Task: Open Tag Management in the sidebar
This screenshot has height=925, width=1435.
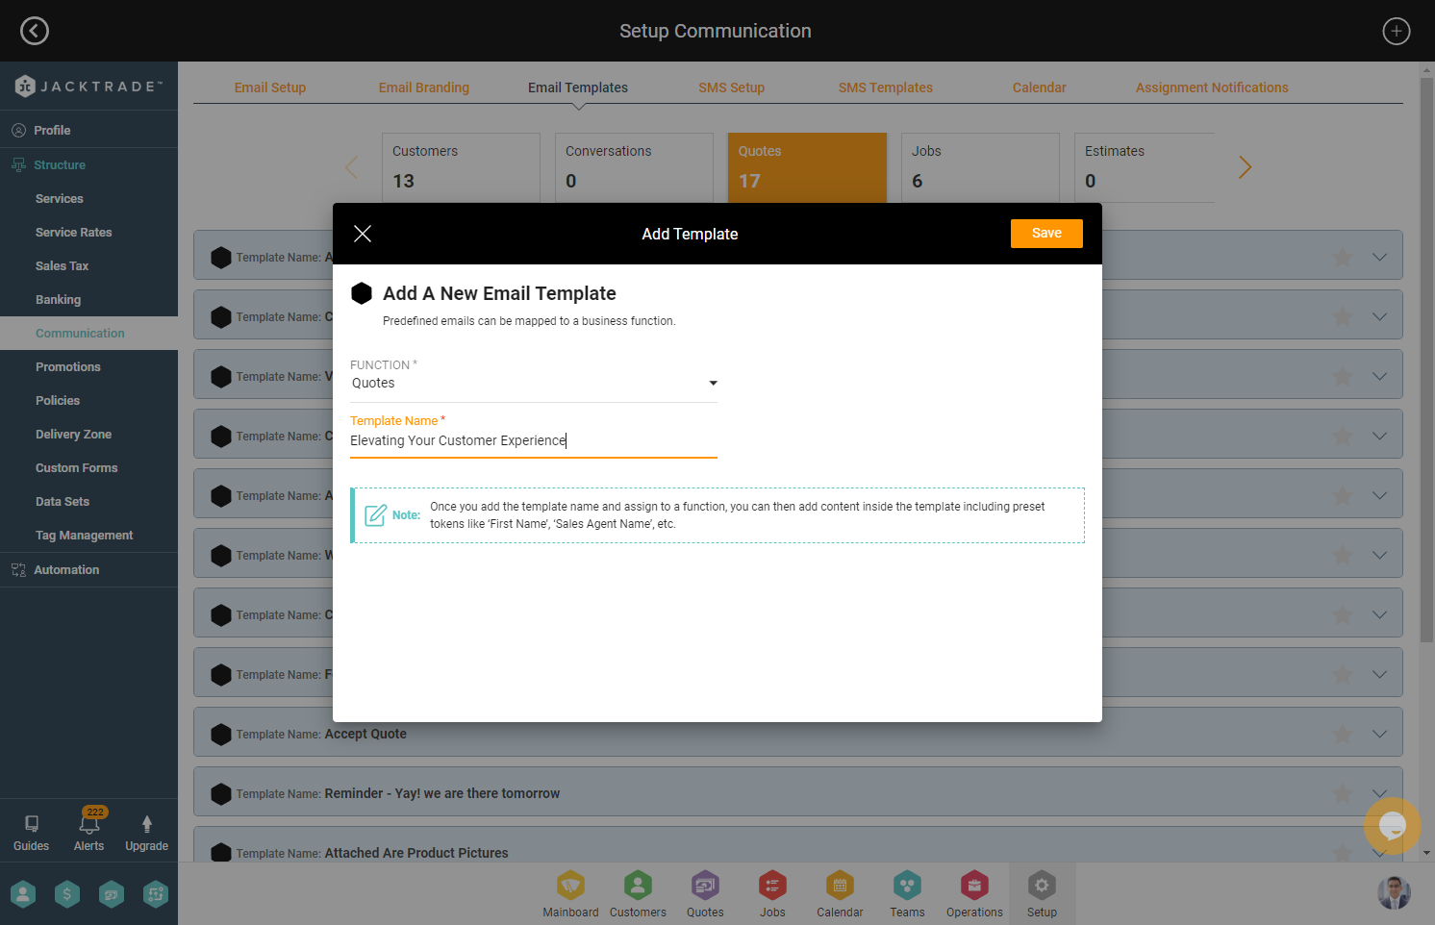Action: [85, 536]
